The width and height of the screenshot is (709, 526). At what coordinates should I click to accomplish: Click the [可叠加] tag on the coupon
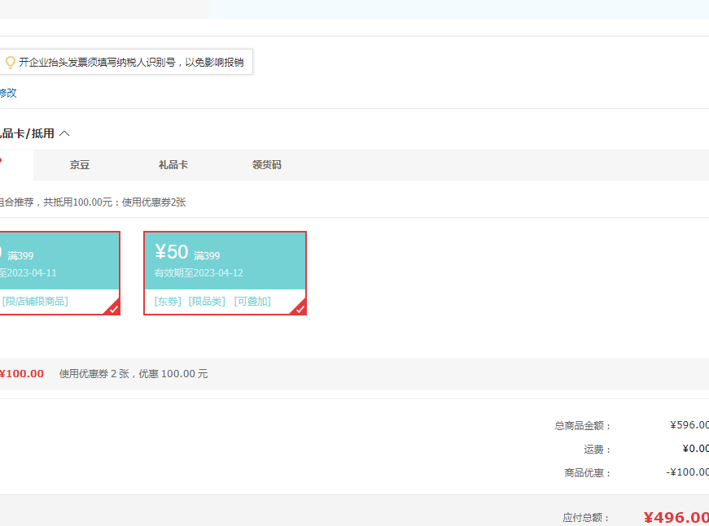coord(252,301)
